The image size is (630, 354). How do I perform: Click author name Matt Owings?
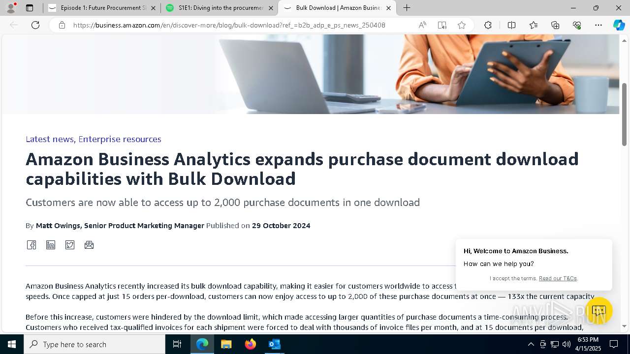coord(58,226)
